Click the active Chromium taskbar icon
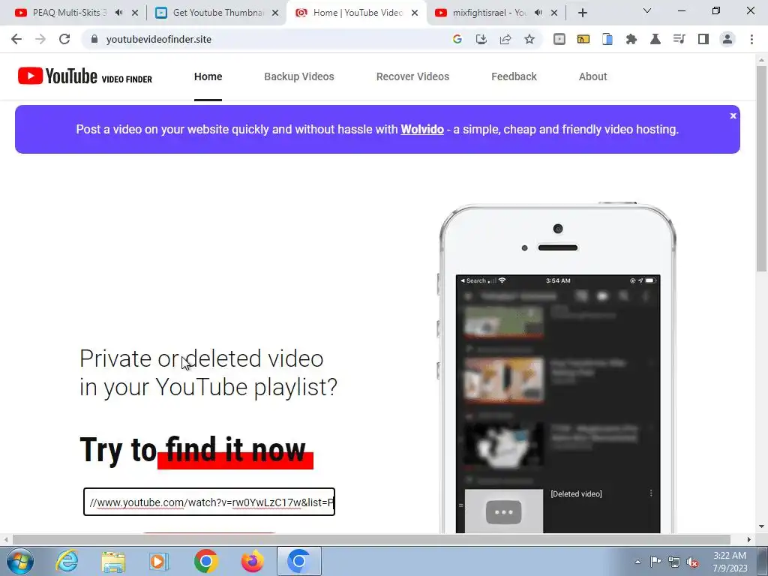768x576 pixels. (x=298, y=561)
